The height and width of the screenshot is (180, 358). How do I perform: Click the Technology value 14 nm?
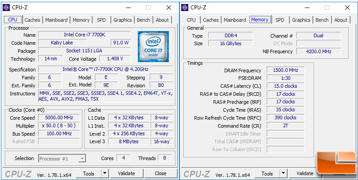[51, 59]
